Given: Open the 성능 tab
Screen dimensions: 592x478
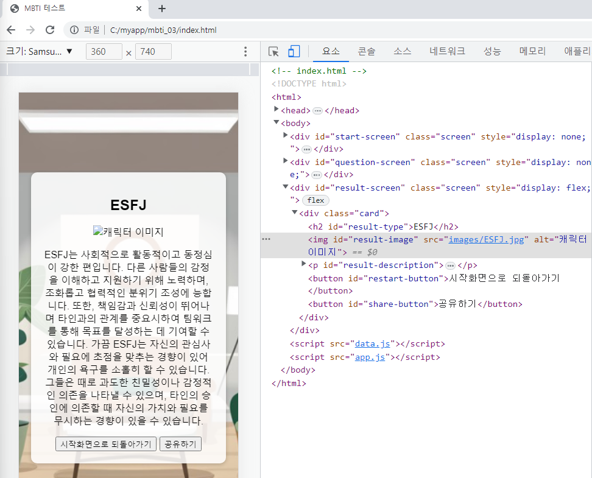Looking at the screenshot, I should [x=492, y=51].
